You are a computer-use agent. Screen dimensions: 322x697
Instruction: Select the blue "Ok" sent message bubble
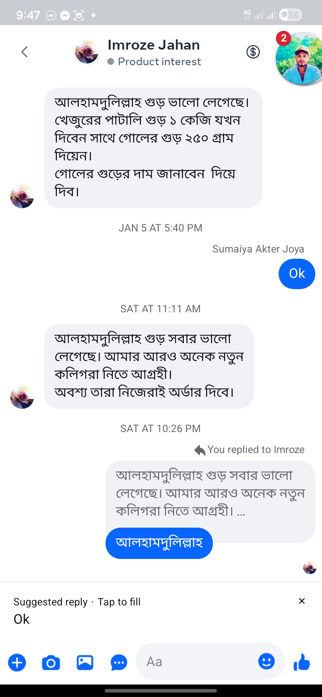(x=297, y=273)
